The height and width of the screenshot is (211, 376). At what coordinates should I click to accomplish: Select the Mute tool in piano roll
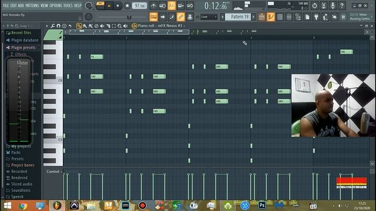coord(102,26)
